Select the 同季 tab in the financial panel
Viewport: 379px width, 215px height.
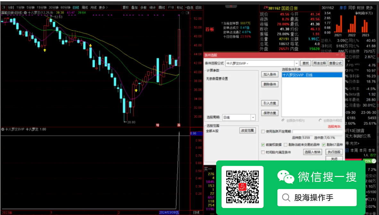[x=352, y=8]
